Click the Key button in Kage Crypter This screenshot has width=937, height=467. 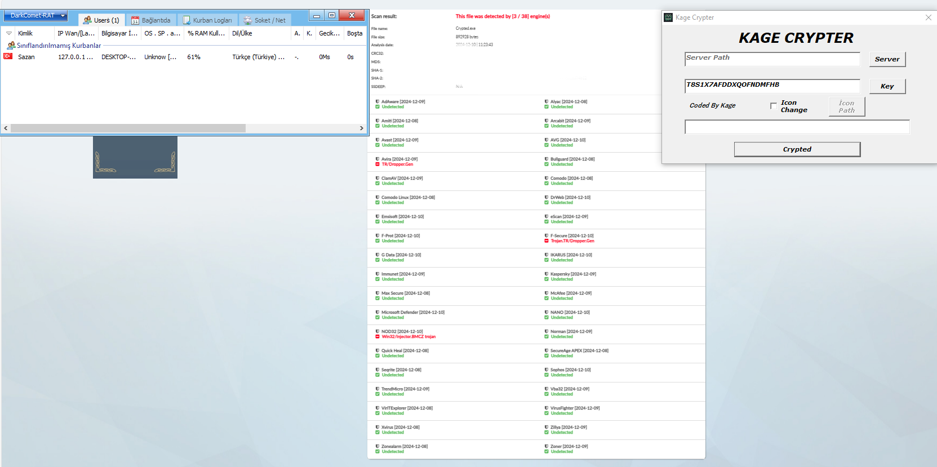coord(887,86)
